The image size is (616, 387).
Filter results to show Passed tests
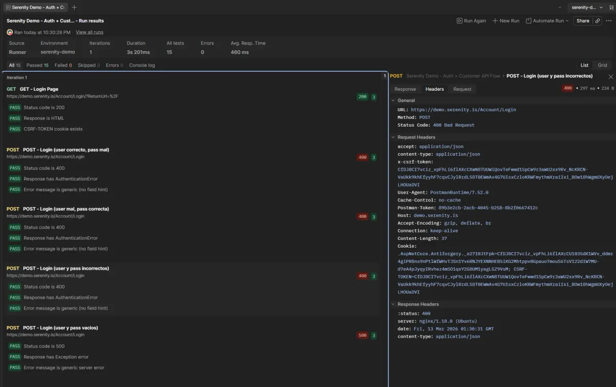click(37, 65)
